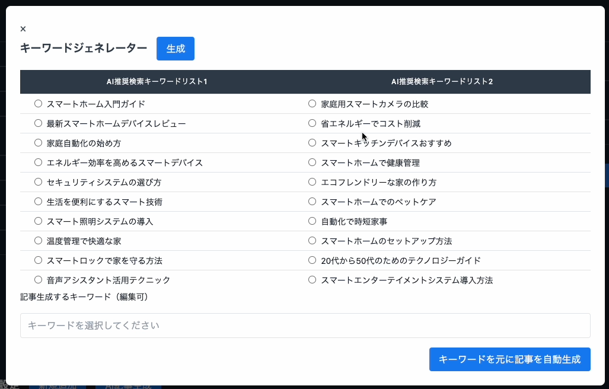
Task: Close the keyword generator modal
Action: [x=23, y=28]
